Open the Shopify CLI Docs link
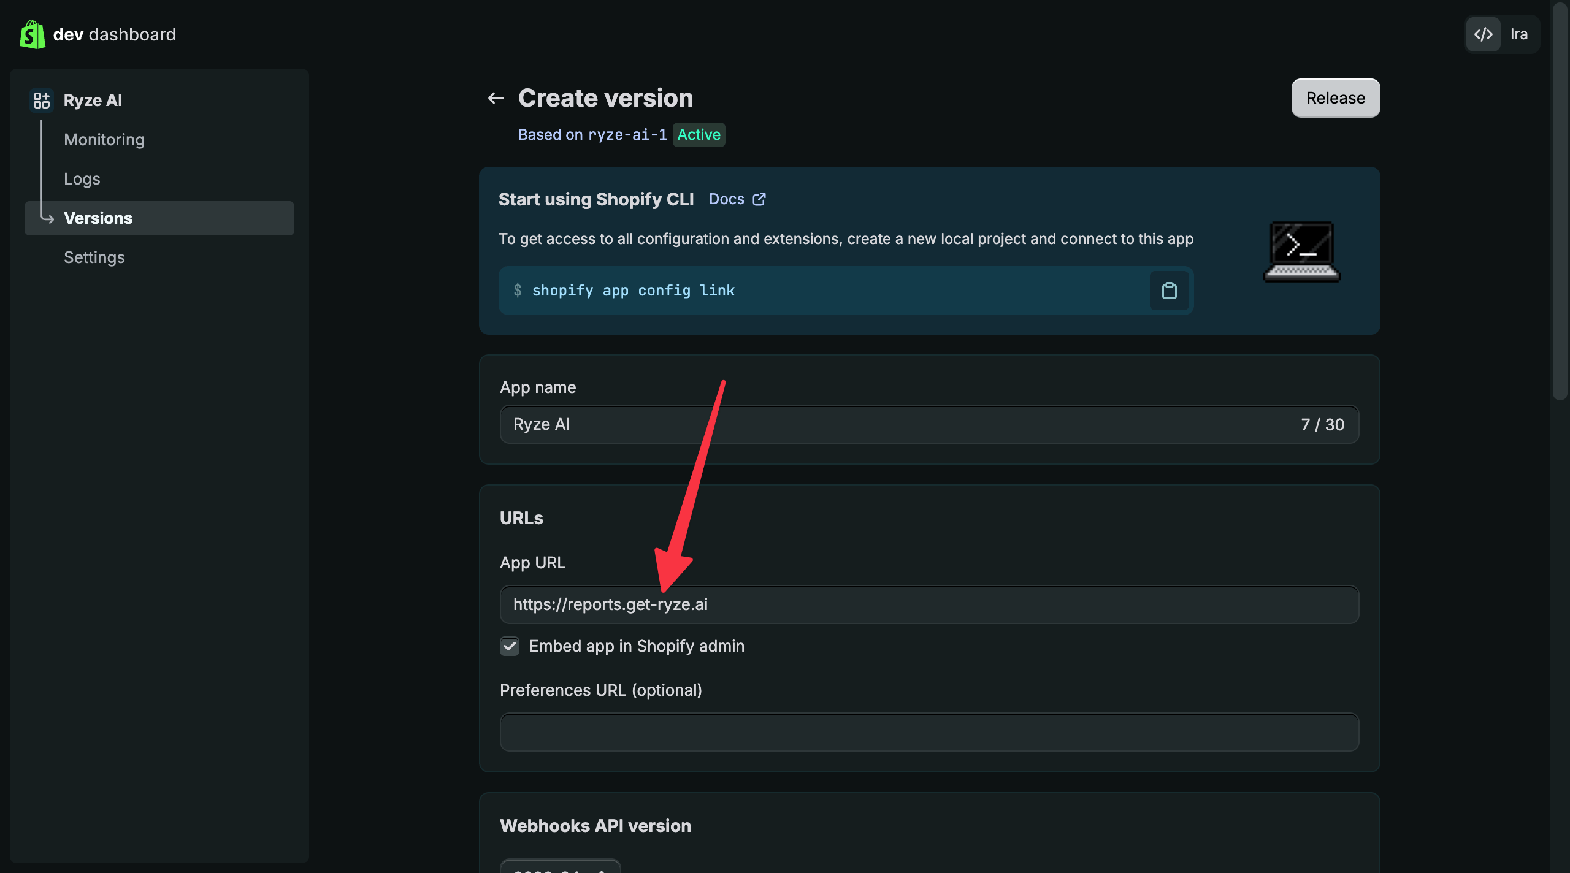Screen dimensions: 1570x873 point(737,199)
